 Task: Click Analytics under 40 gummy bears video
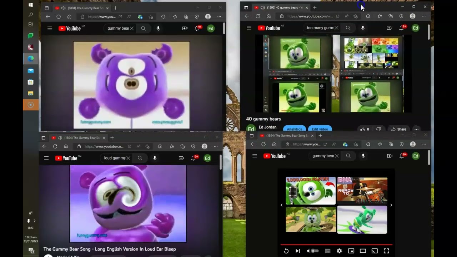point(295,129)
